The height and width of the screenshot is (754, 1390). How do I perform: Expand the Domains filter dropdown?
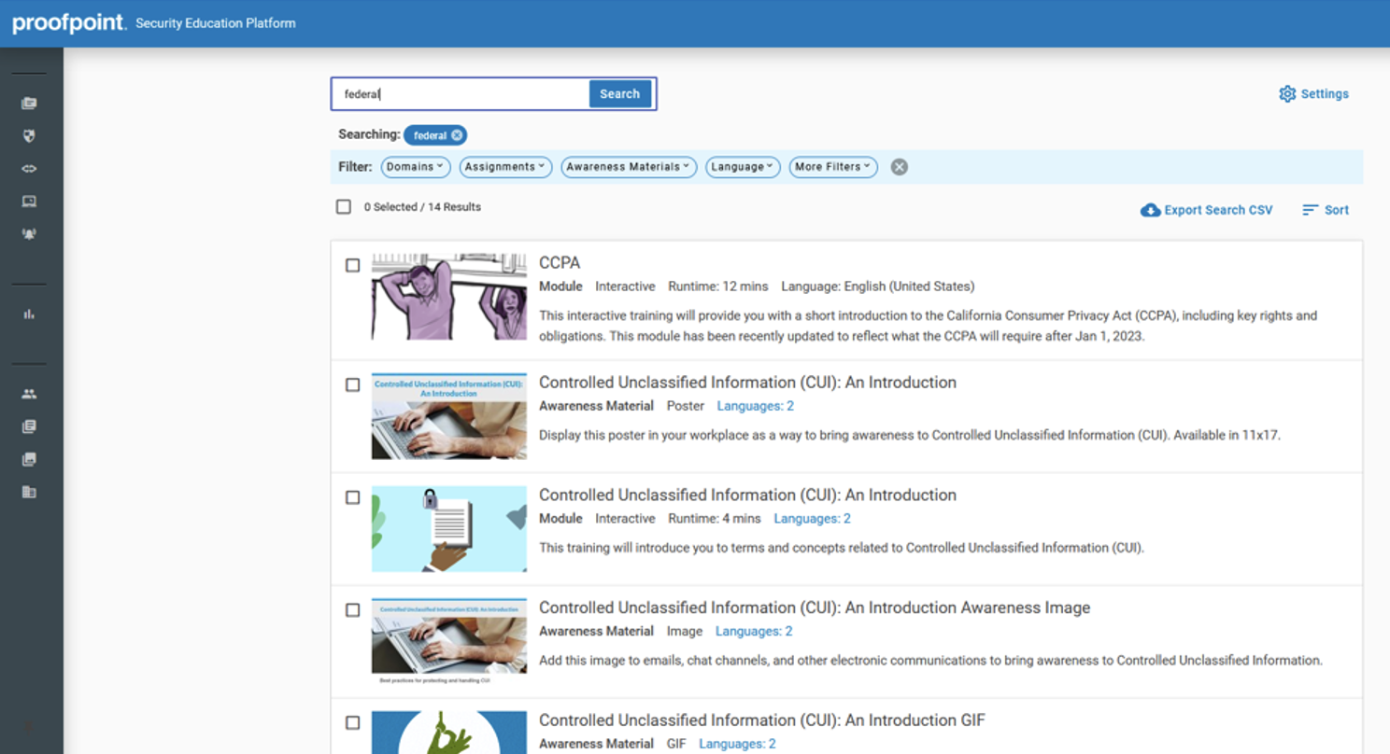coord(416,167)
